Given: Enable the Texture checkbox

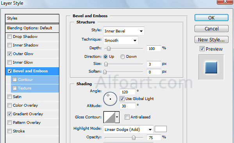Looking at the screenshot, I should (x=14, y=88).
